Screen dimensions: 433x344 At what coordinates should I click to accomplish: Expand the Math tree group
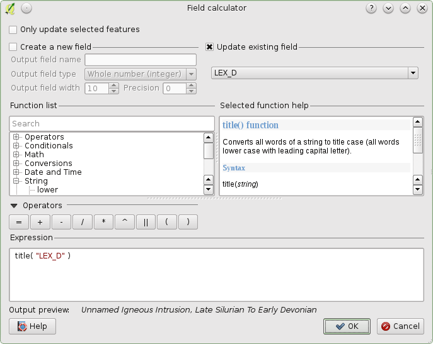point(16,154)
